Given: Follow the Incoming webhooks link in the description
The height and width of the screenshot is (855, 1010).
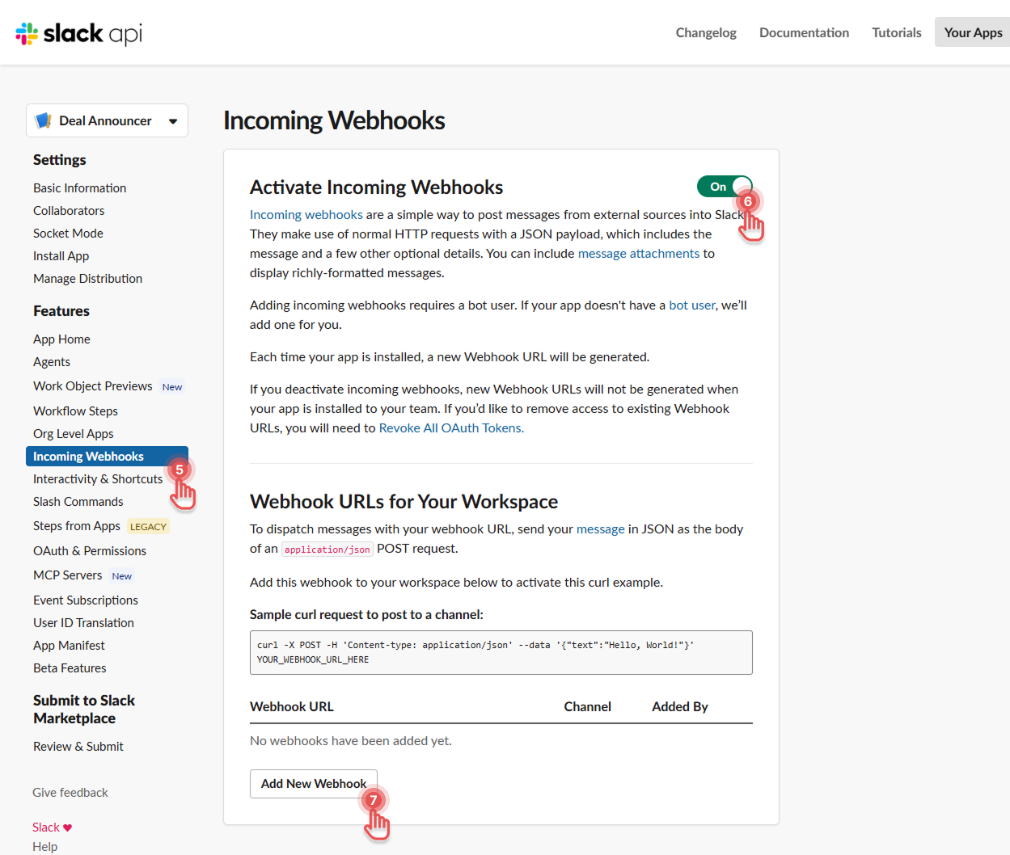Looking at the screenshot, I should (x=306, y=214).
